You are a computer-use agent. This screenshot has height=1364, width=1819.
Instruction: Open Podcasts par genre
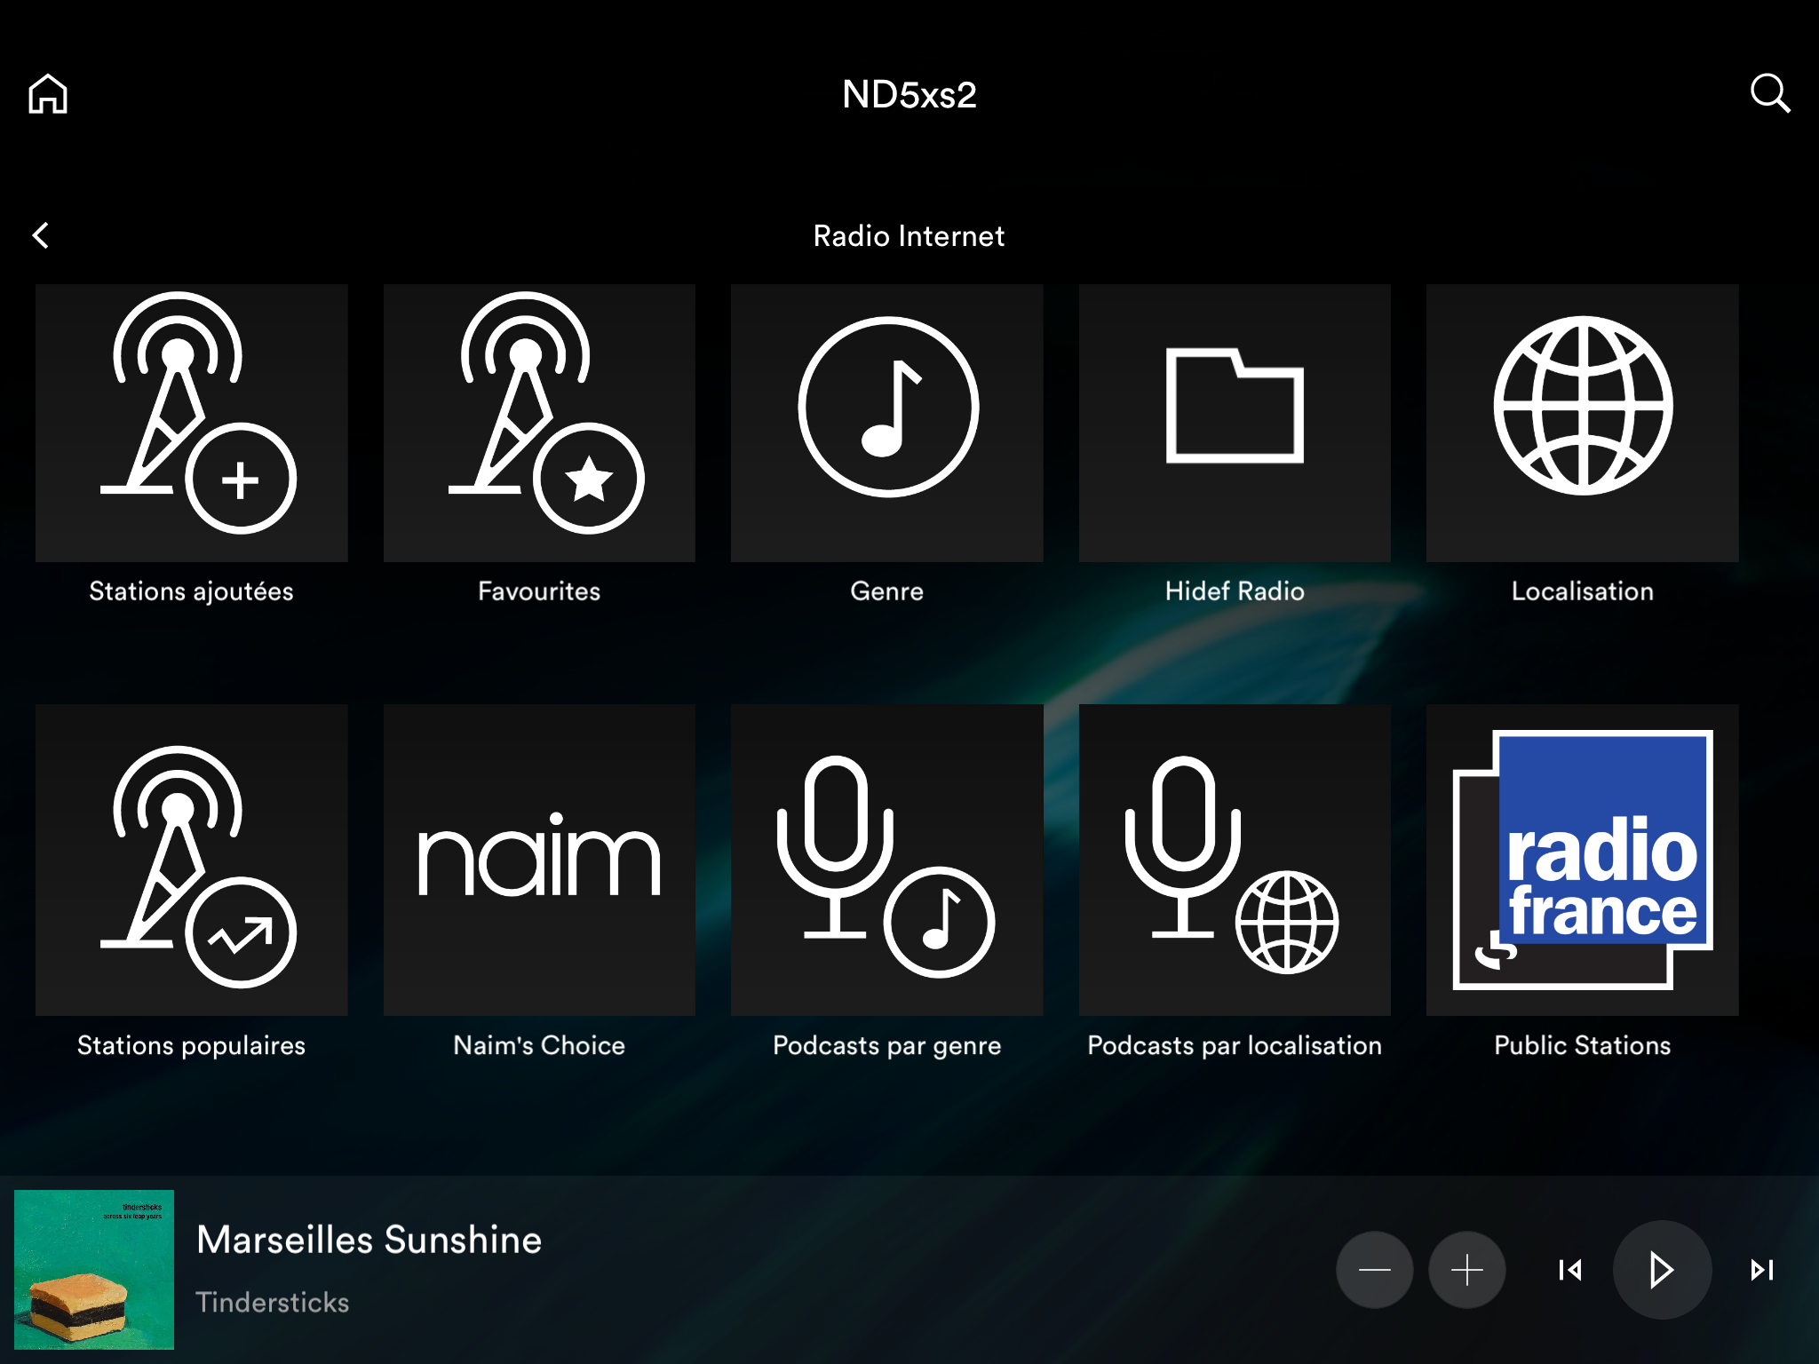point(886,860)
